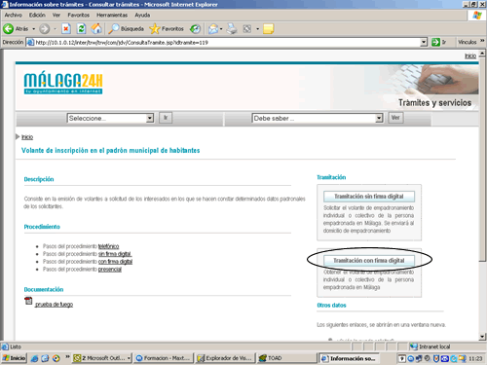The height and width of the screenshot is (365, 487).
Task: Open the telefónico procedure link
Action: click(x=108, y=246)
